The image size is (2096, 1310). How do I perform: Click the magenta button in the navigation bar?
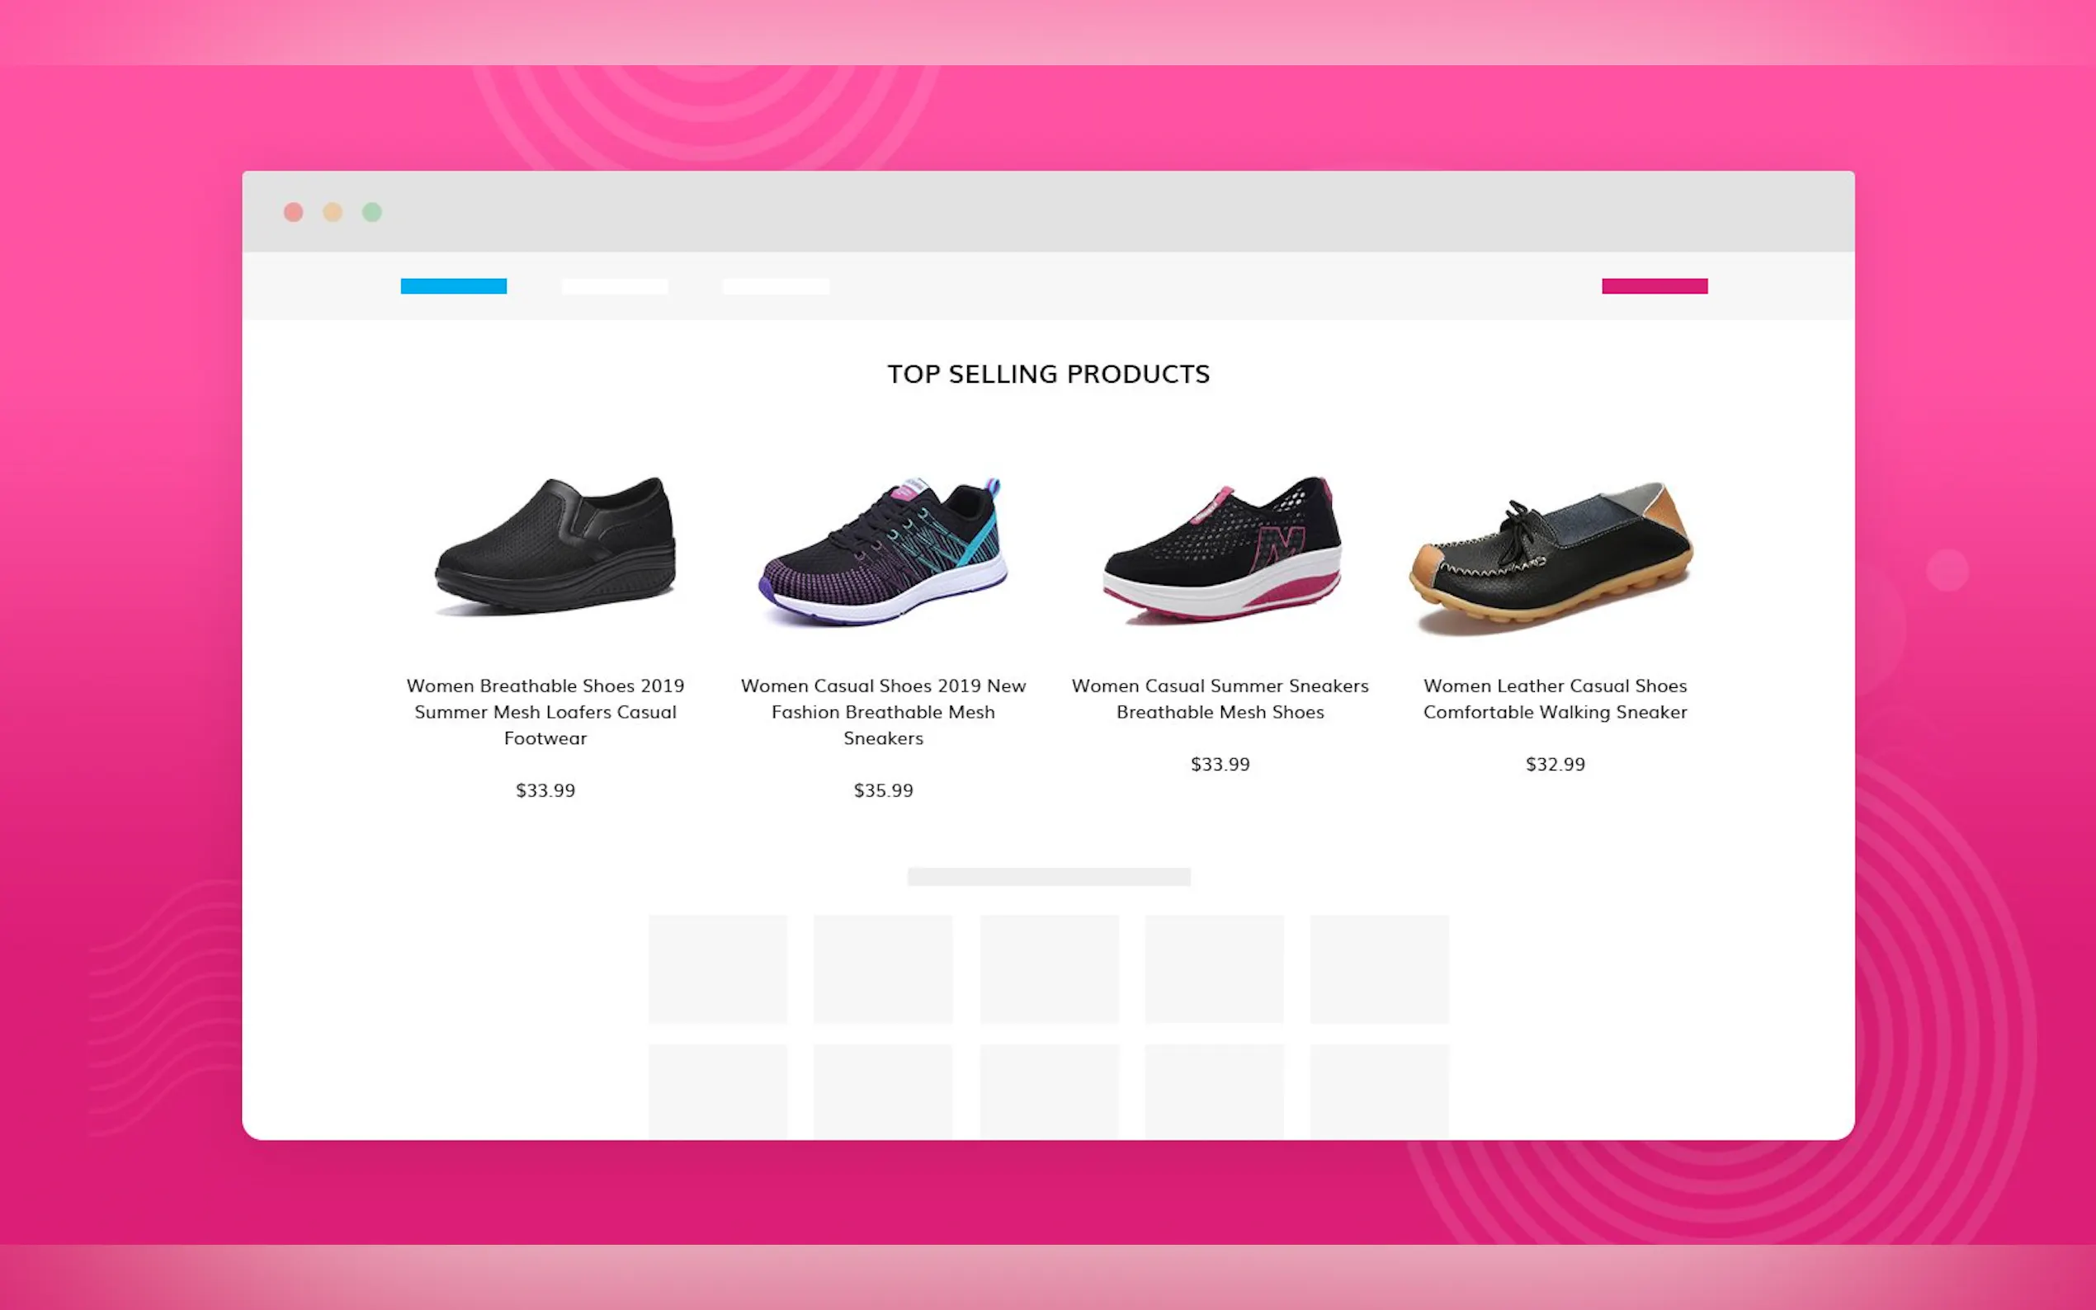1654,286
